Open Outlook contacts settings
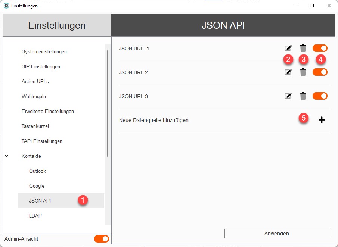 (37, 171)
